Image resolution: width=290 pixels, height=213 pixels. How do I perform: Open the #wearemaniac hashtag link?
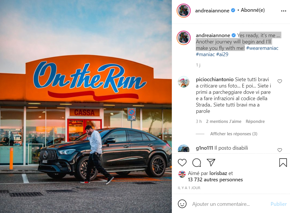(x=262, y=48)
